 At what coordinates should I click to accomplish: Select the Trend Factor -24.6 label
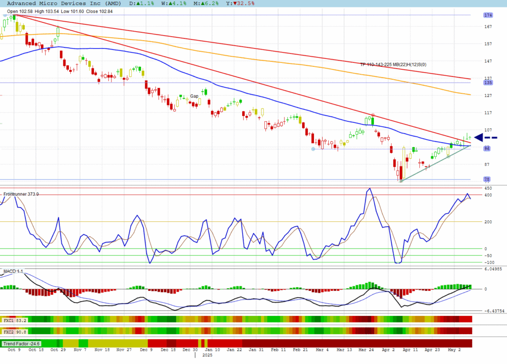pyautogui.click(x=21, y=344)
